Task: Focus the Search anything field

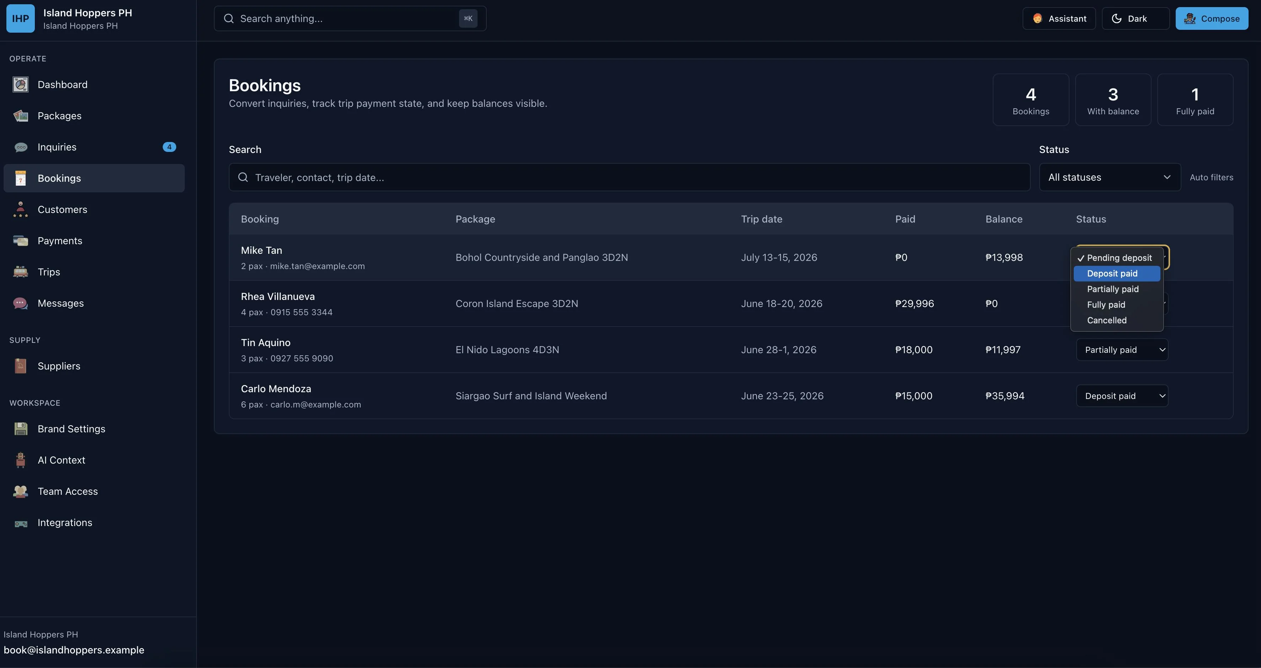Action: pyautogui.click(x=350, y=18)
